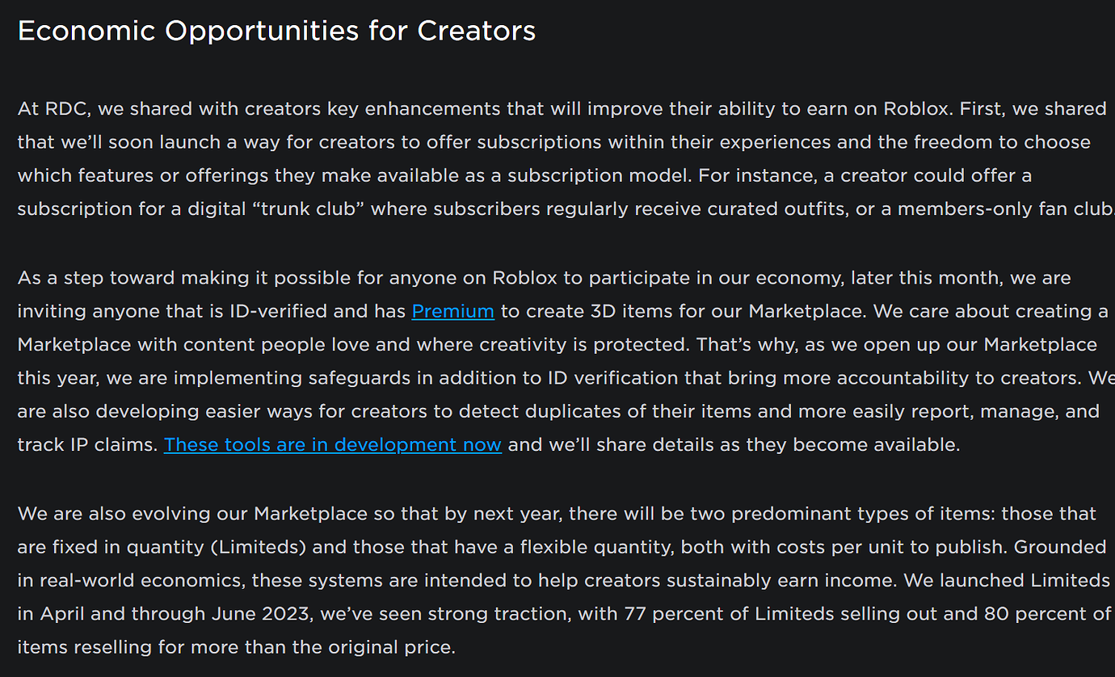The image size is (1115, 677).
Task: Follow the 'These tools are in development now' link
Action: [332, 444]
